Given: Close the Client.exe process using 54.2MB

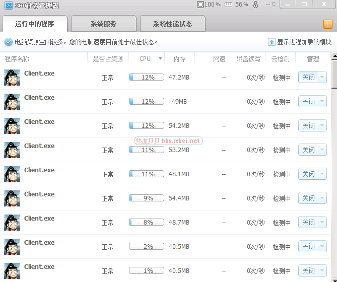Looking at the screenshot, I should pyautogui.click(x=308, y=126).
